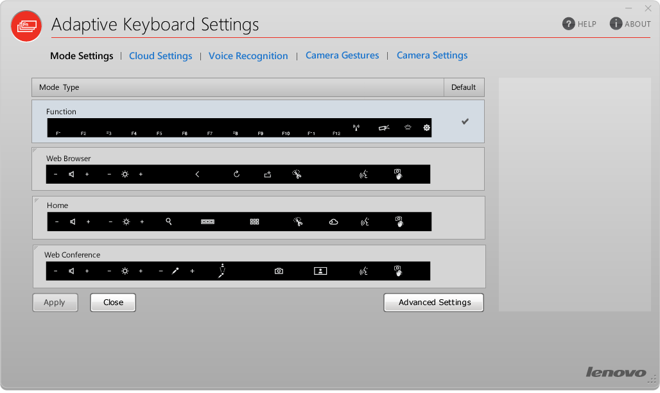Image resolution: width=660 pixels, height=393 pixels.
Task: Click the all-apps grid icon in Home row
Action: pyautogui.click(x=254, y=222)
